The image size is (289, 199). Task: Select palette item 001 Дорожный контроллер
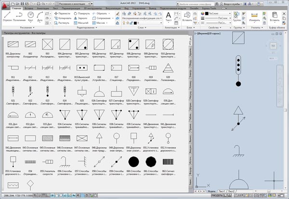pyautogui.click(x=13, y=45)
